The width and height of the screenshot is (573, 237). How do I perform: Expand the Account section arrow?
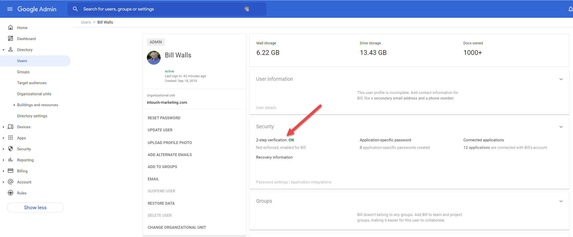point(4,182)
